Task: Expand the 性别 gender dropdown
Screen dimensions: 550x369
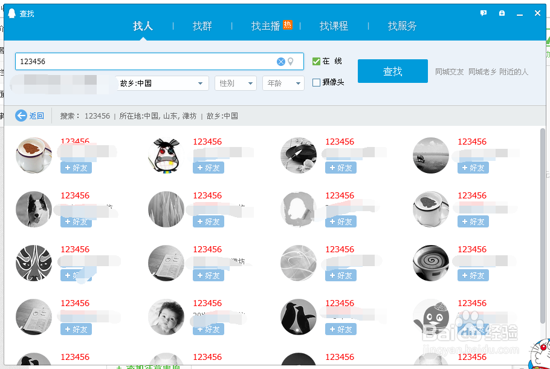Action: pos(235,83)
